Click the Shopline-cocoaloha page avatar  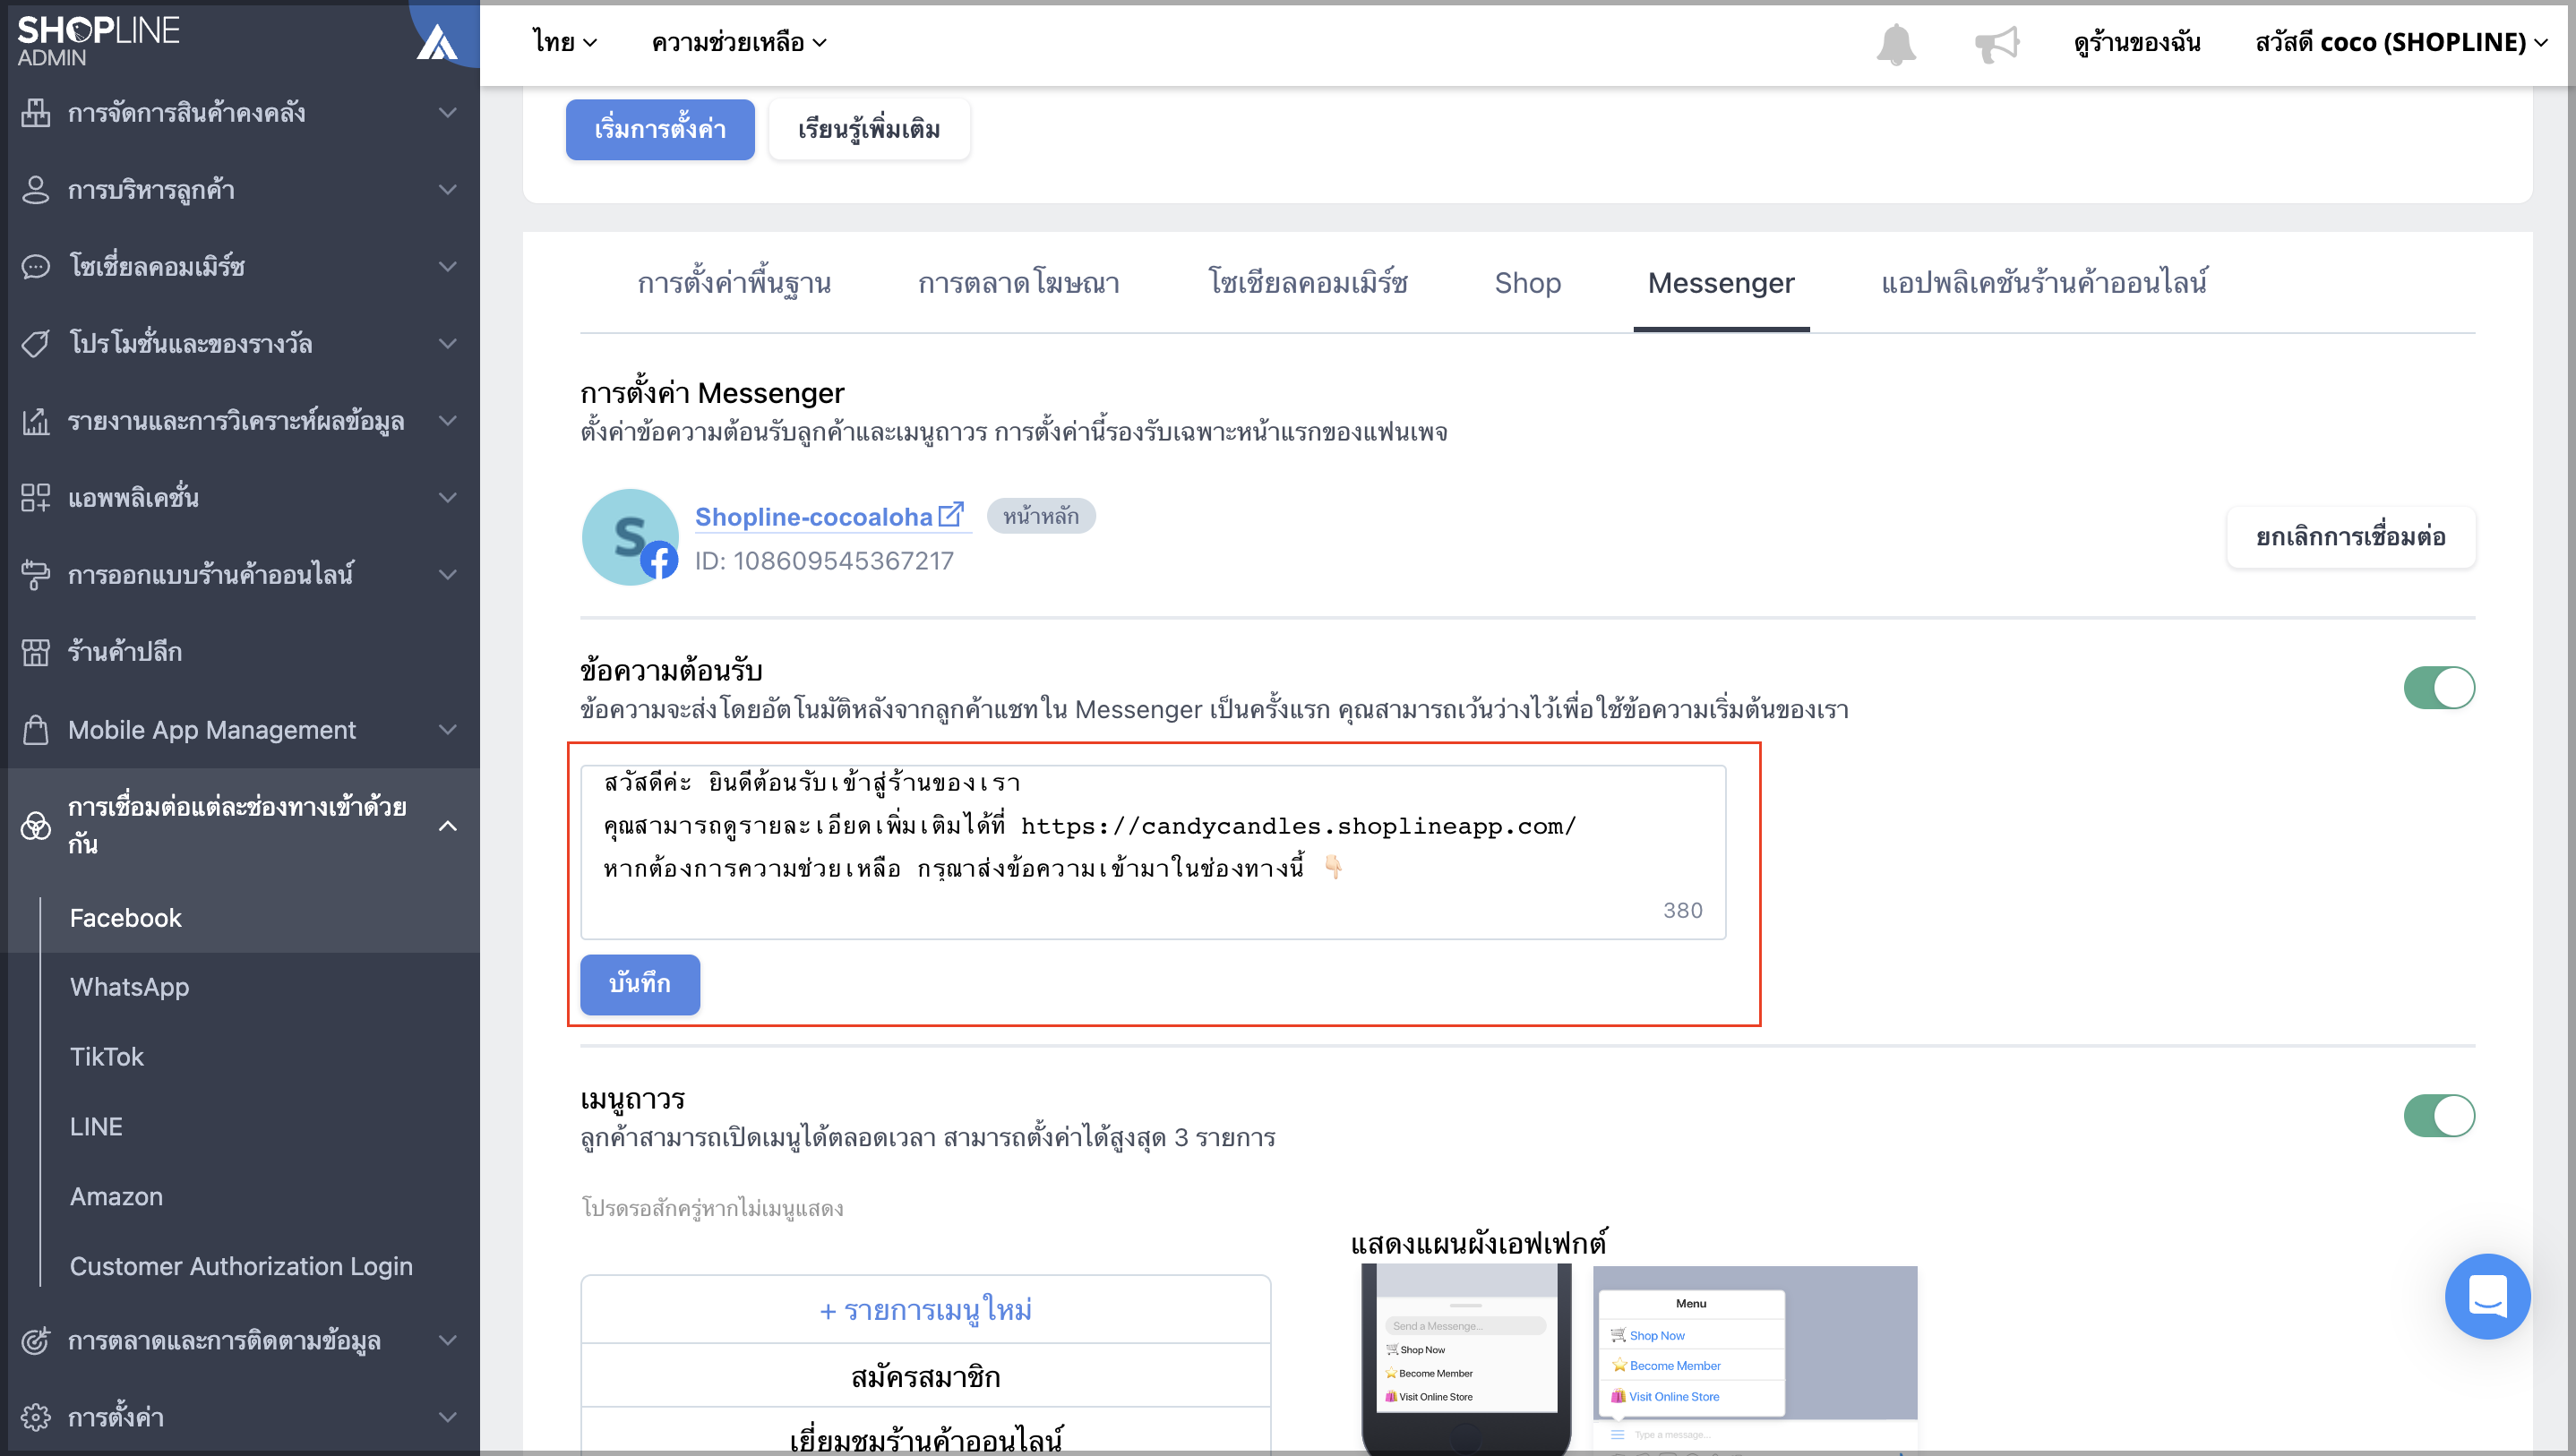[x=630, y=537]
